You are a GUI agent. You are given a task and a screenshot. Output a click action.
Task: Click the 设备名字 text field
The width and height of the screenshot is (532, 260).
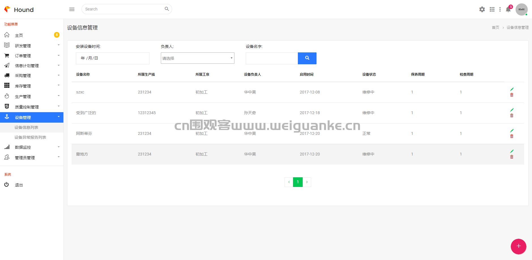272,58
